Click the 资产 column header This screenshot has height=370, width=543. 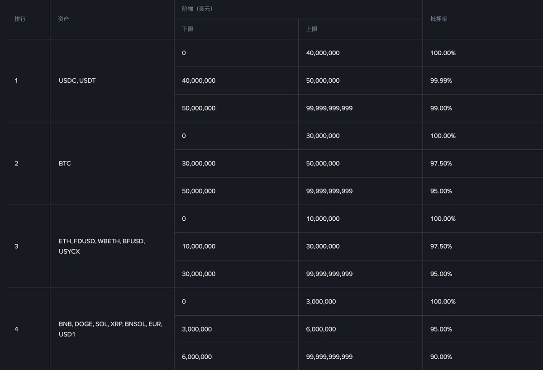pyautogui.click(x=64, y=19)
